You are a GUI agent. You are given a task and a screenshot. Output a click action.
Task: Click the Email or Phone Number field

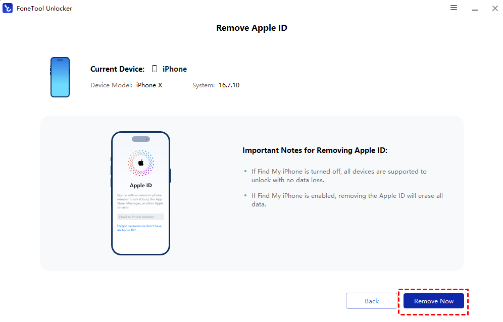140,217
